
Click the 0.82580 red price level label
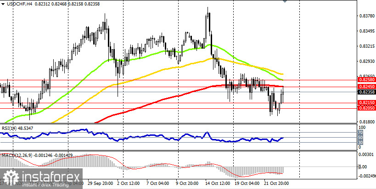pos(366,79)
